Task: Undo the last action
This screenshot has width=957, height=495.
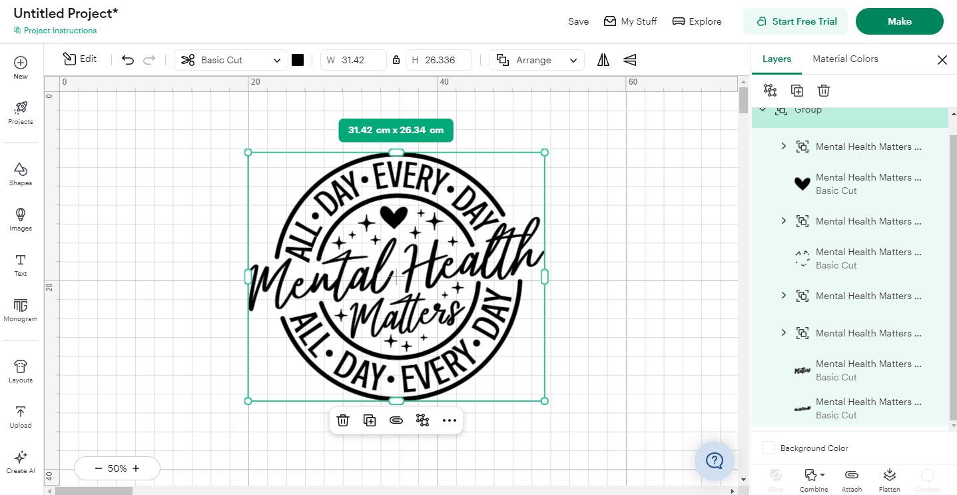Action: tap(128, 60)
